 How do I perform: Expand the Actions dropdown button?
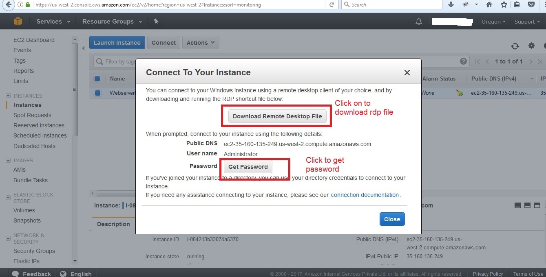[x=201, y=43]
